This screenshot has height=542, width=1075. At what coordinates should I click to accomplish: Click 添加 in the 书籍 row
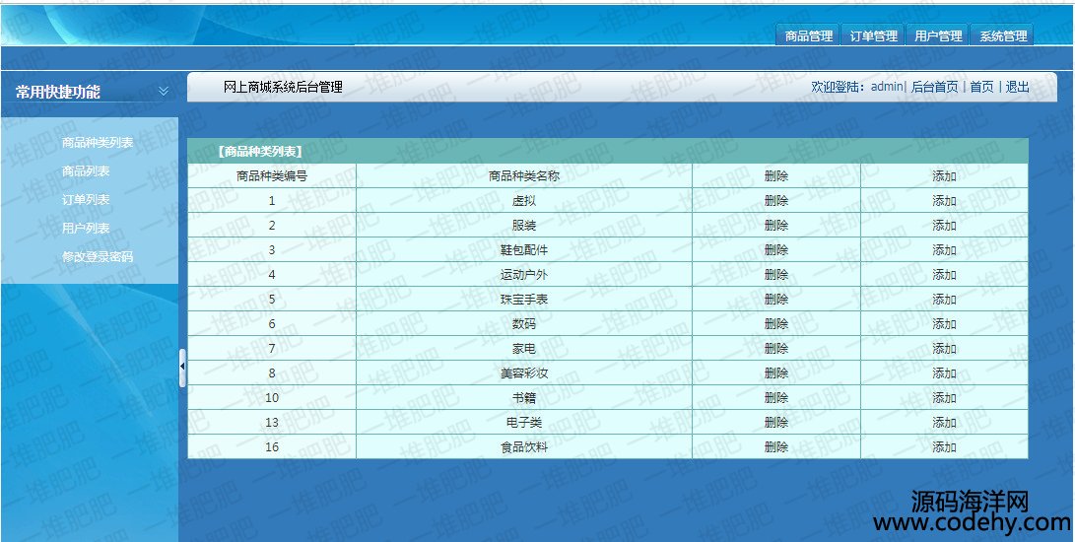pyautogui.click(x=944, y=398)
